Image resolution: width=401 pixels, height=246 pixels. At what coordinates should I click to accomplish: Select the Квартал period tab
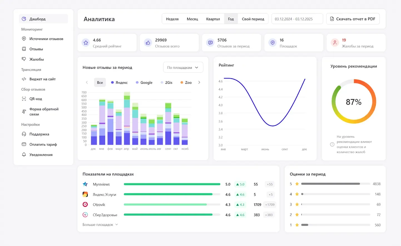tap(213, 19)
